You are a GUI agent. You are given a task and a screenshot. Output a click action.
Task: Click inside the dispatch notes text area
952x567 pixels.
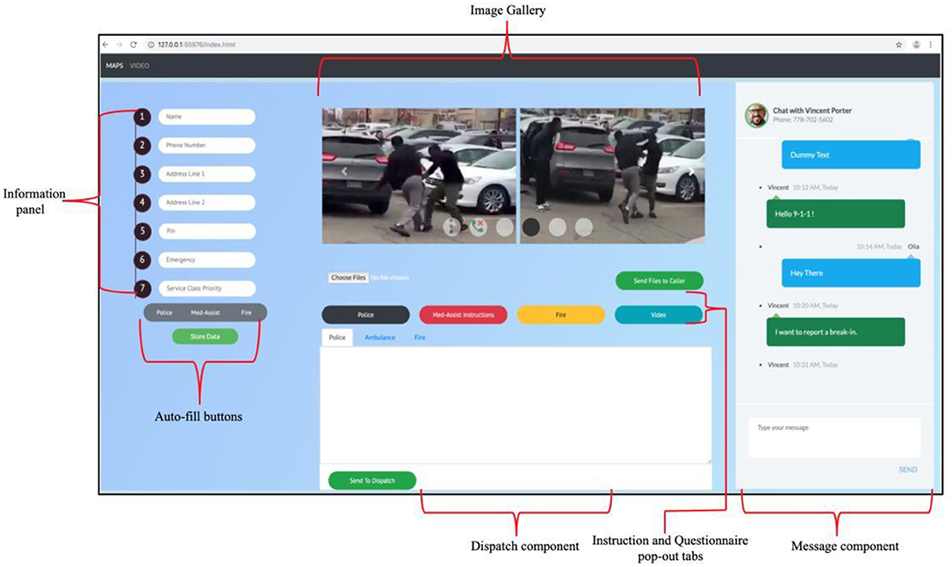point(516,405)
